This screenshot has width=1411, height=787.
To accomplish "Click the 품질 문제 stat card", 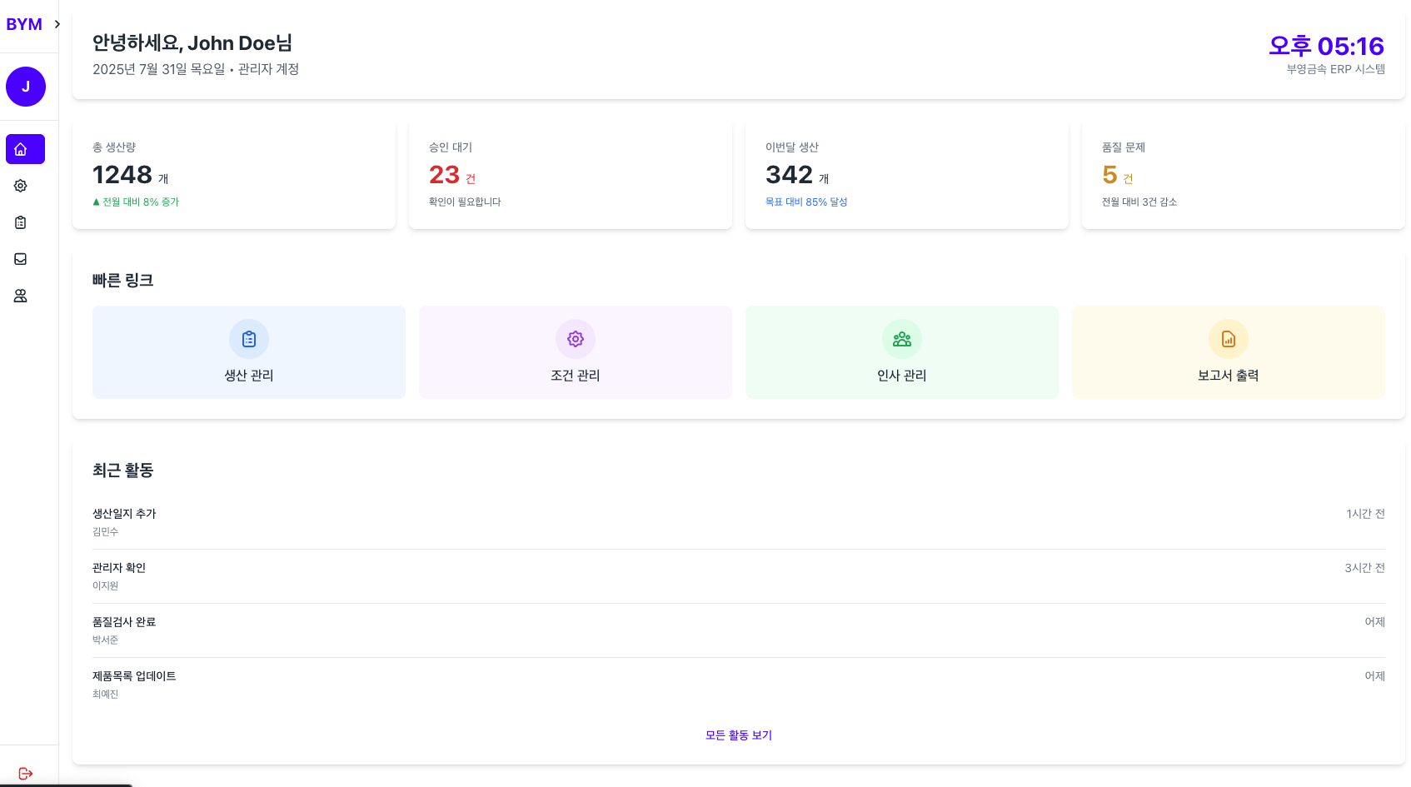I will point(1243,175).
